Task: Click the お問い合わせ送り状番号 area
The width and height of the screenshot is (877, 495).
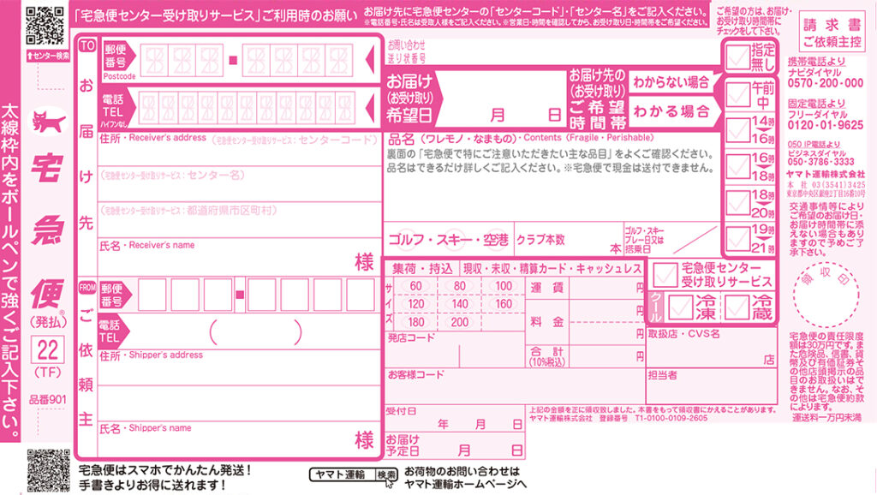Action: [x=551, y=52]
